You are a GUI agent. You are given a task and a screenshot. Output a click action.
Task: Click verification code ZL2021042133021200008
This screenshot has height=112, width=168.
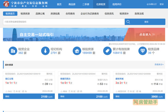click(x=139, y=74)
